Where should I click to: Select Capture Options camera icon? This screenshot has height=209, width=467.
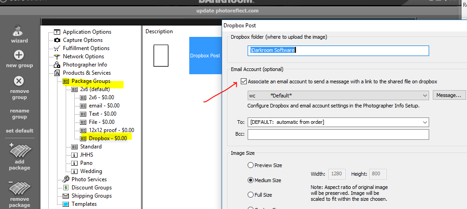click(x=57, y=40)
